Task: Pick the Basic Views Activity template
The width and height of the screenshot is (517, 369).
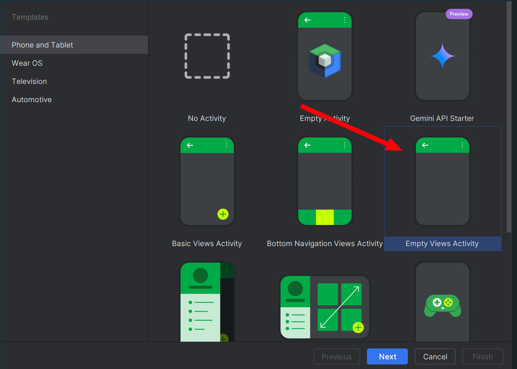Action: tap(207, 181)
